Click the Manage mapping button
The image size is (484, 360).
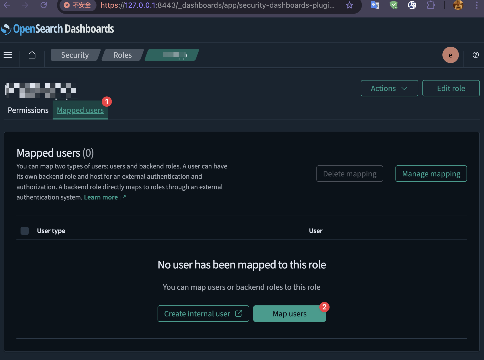click(431, 174)
